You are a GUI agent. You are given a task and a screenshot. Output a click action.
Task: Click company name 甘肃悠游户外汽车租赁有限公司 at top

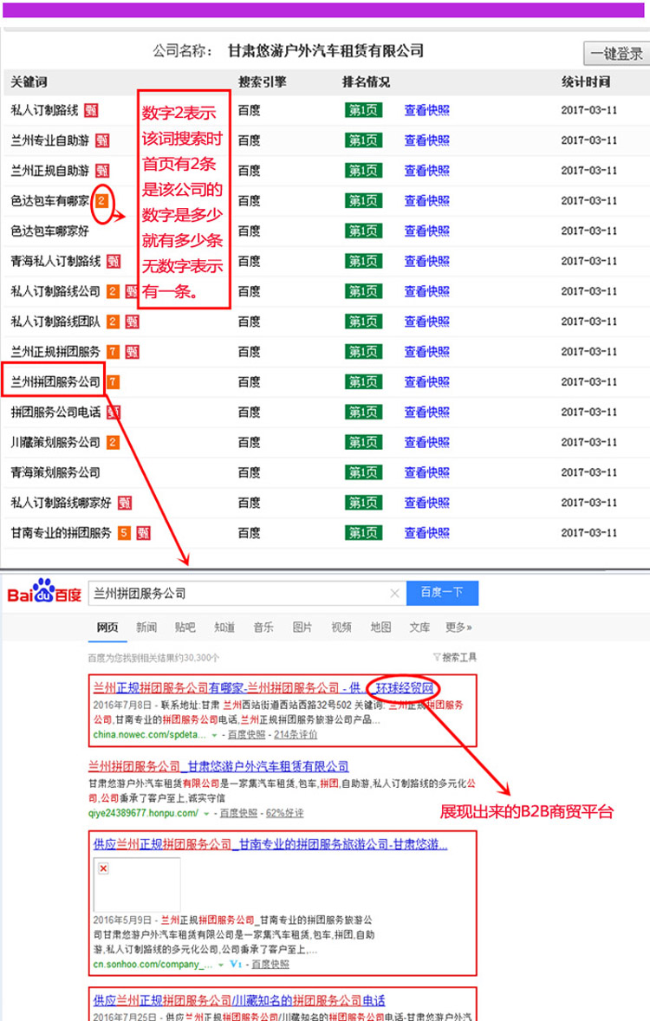click(326, 51)
